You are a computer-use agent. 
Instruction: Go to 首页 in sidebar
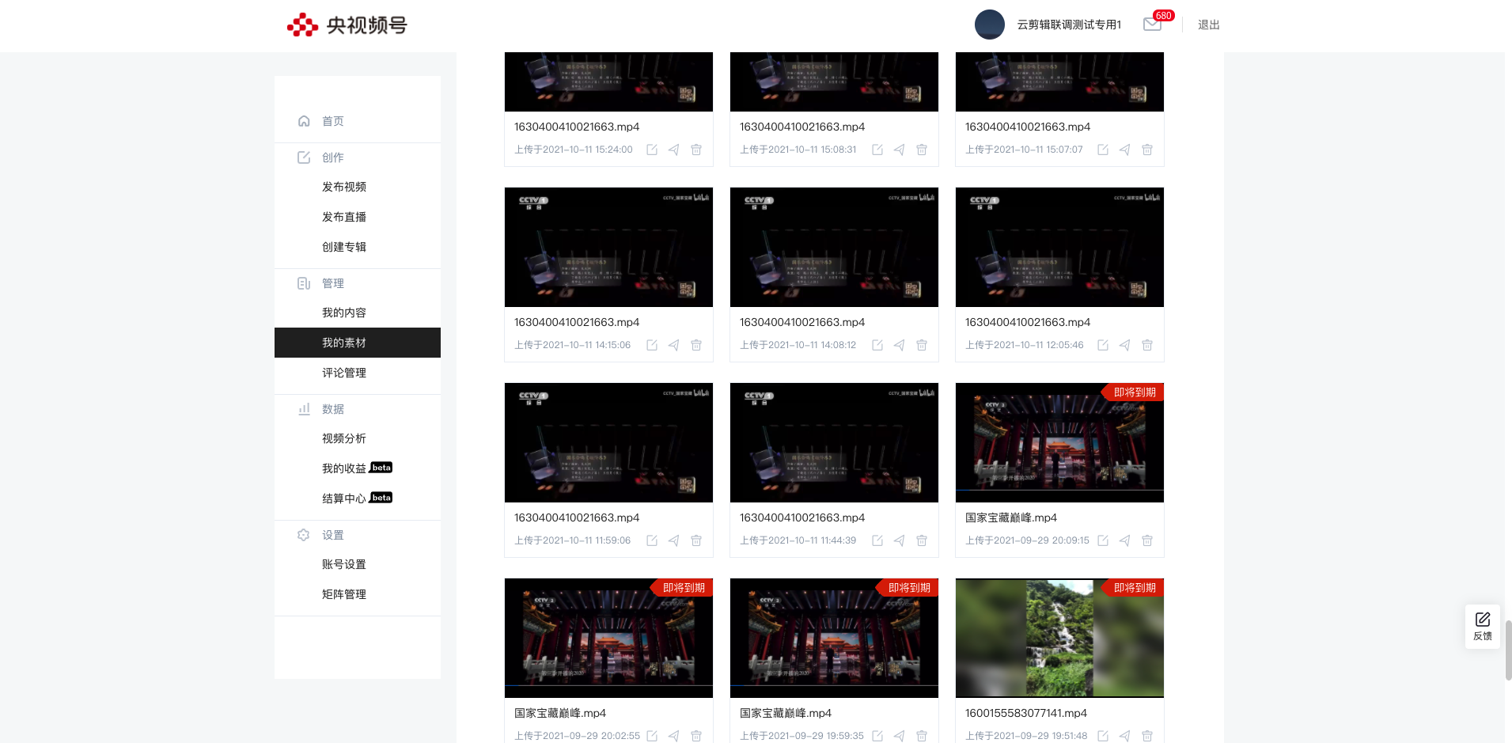point(333,121)
